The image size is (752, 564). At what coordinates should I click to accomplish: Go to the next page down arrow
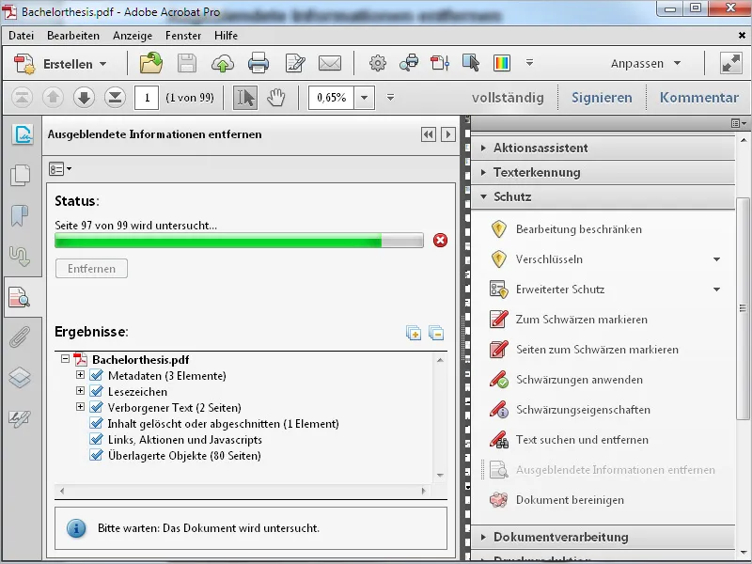[x=84, y=98]
